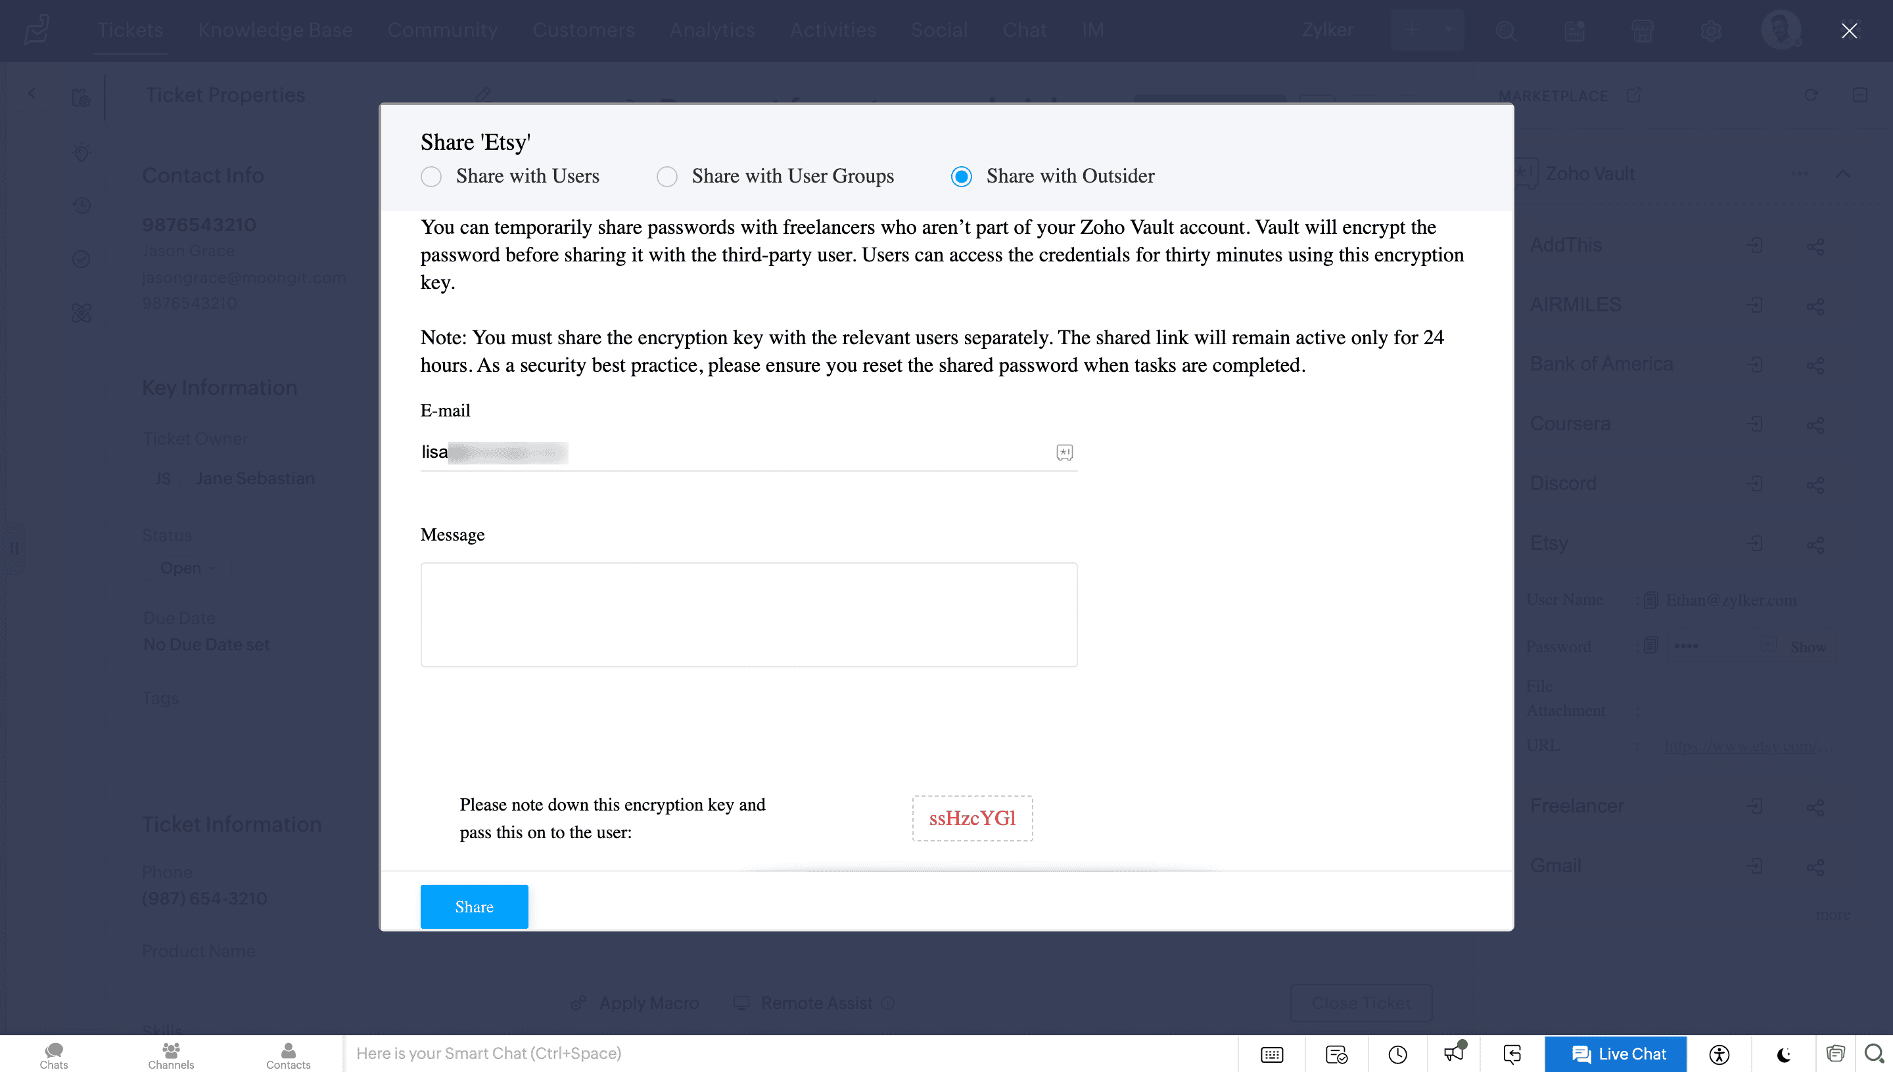Viewport: 1893px width, 1072px height.
Task: Open the Etsy URL link
Action: (1748, 746)
